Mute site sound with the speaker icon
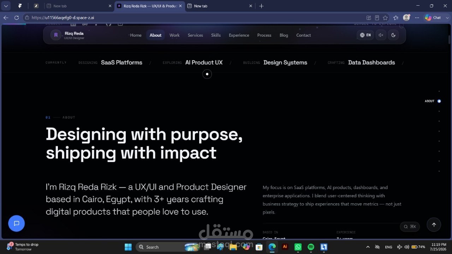Screen dimensions: 452x254 [381, 35]
